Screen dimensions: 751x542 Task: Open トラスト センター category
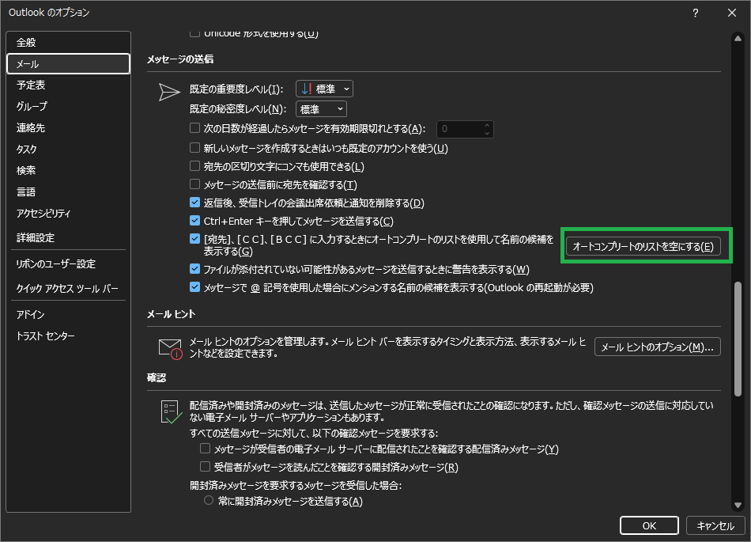pyautogui.click(x=69, y=336)
